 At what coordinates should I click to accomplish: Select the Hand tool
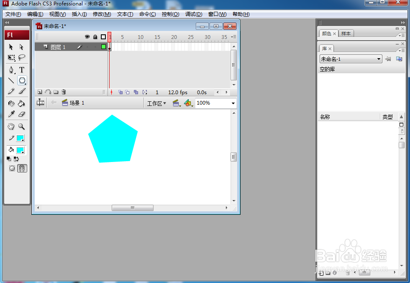click(11, 126)
